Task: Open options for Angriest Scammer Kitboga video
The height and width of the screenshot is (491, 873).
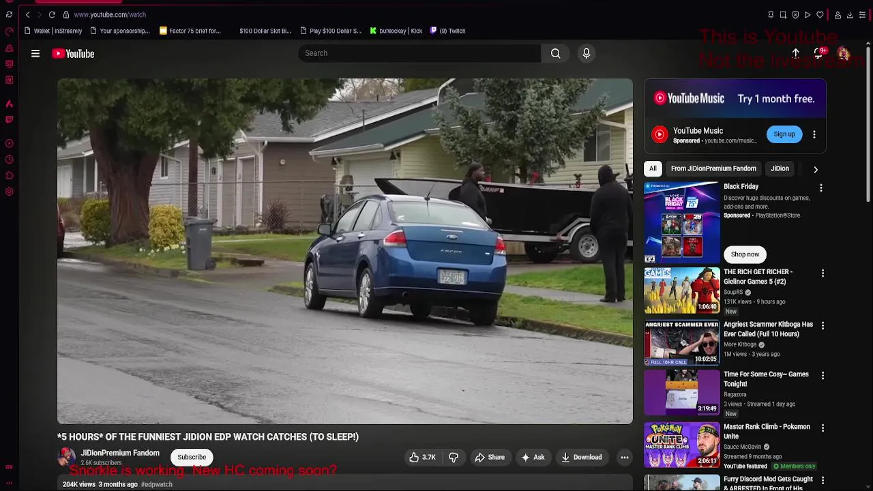Action: click(x=823, y=326)
